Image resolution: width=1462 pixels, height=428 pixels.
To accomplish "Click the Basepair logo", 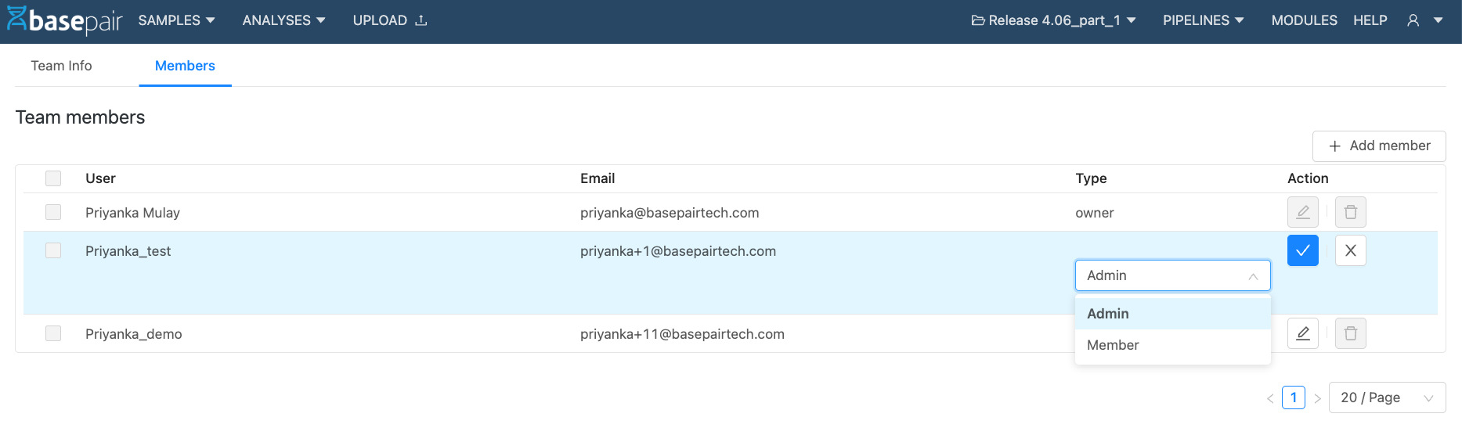I will [x=65, y=20].
